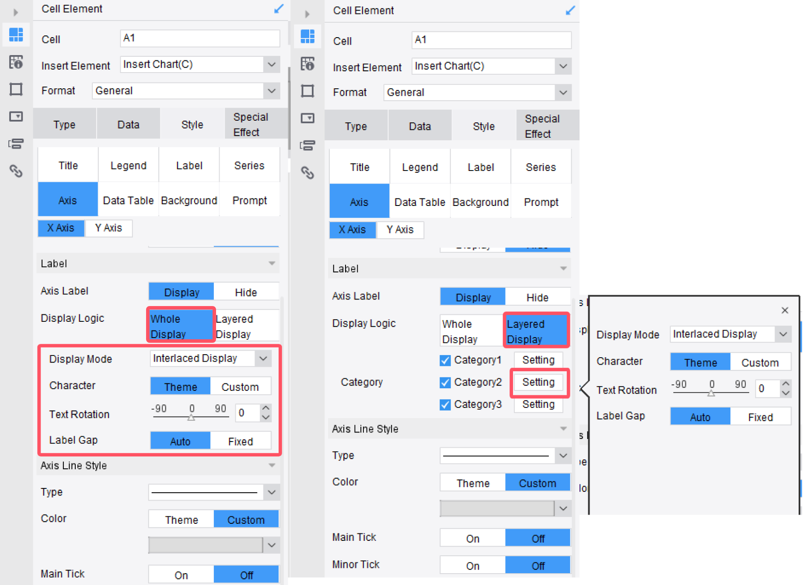The height and width of the screenshot is (585, 803).
Task: Collapse the Axis Line Style section
Action: click(x=272, y=465)
